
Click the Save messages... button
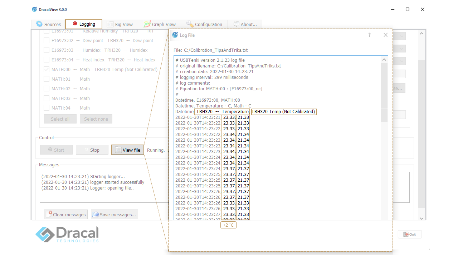(114, 215)
